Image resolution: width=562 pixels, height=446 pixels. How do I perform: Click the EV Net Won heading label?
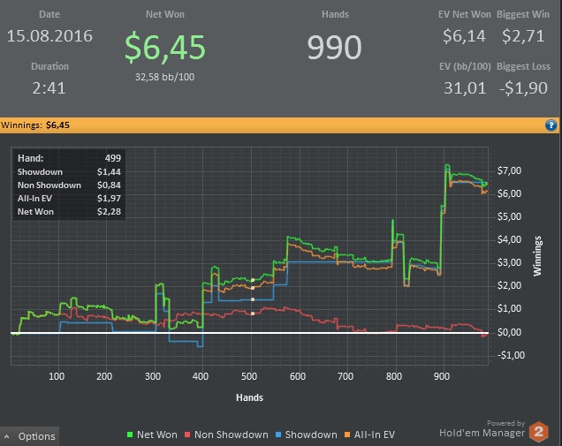[x=465, y=14]
